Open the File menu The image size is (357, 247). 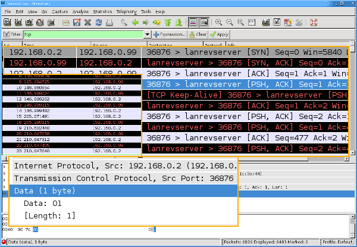8,12
